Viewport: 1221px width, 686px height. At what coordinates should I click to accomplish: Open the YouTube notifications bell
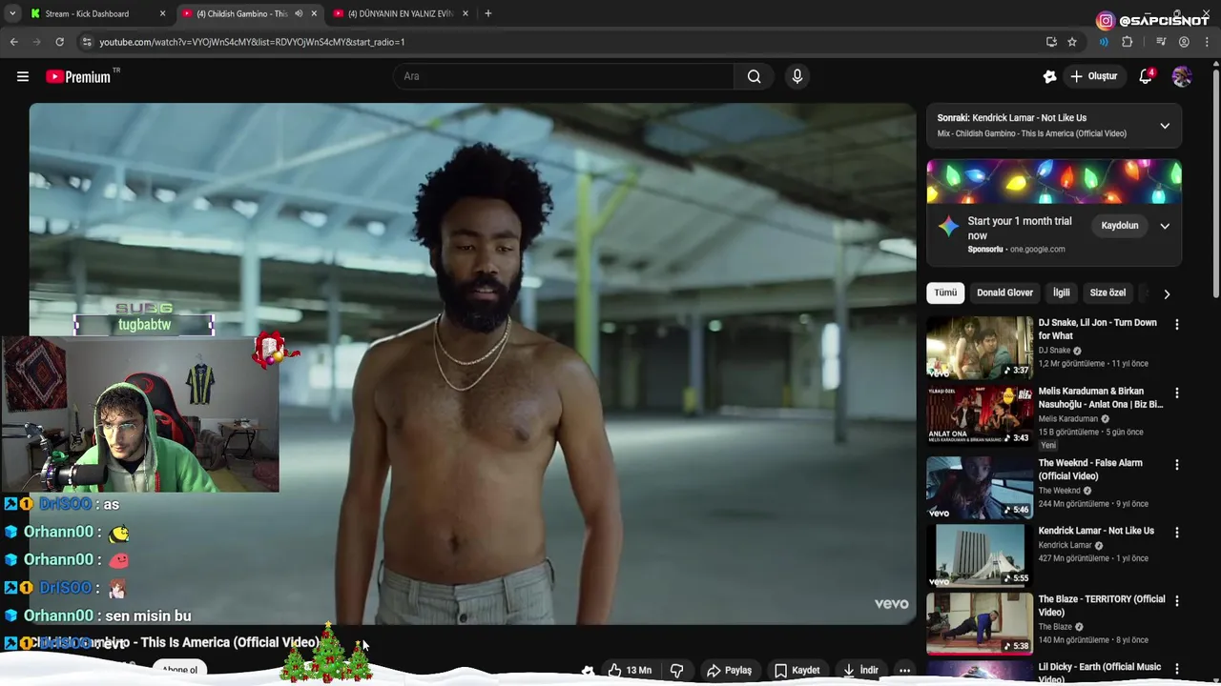pos(1147,76)
